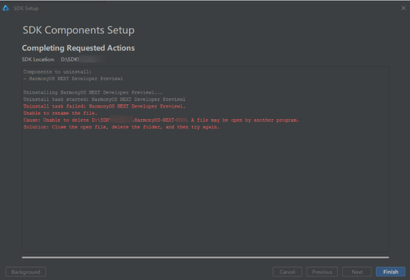Click the Next button
Viewport: 410px width, 280px height.
point(357,271)
